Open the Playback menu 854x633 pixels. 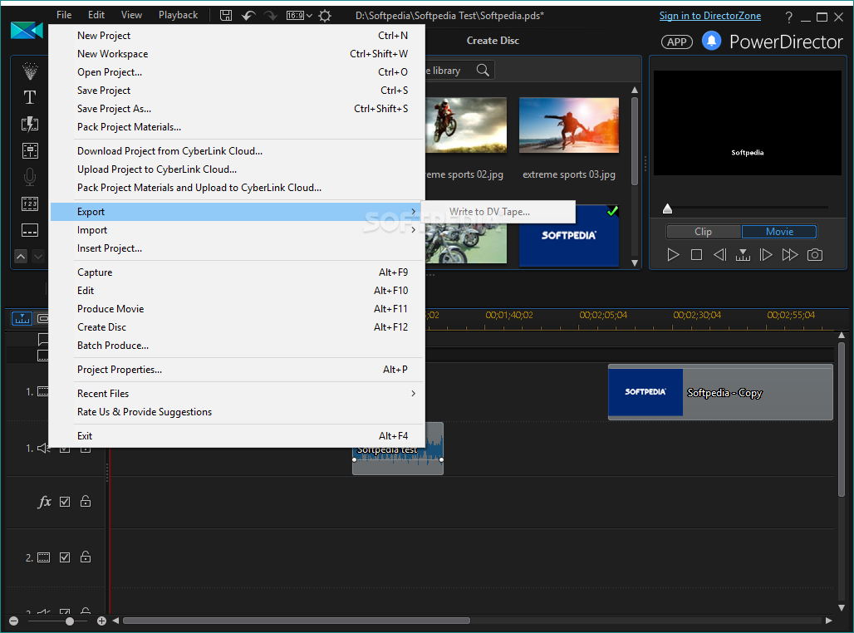(178, 15)
